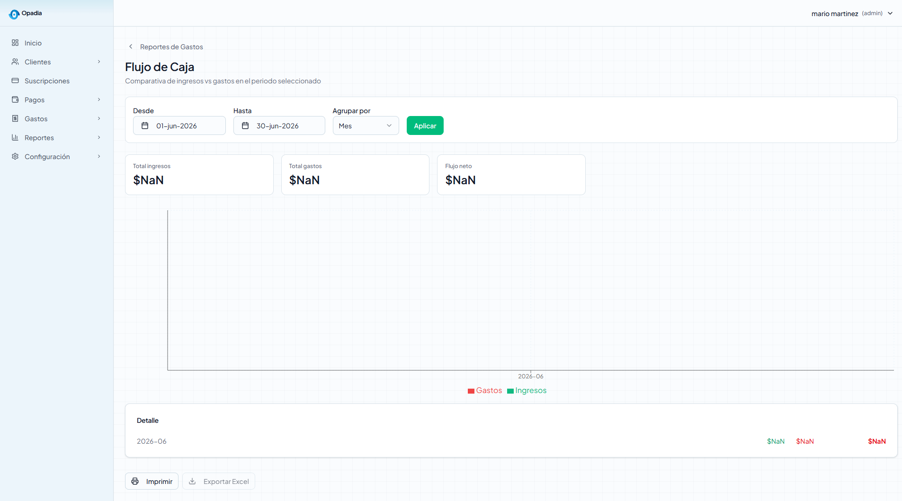Click the Gastos receipt icon
The width and height of the screenshot is (902, 501).
point(15,118)
